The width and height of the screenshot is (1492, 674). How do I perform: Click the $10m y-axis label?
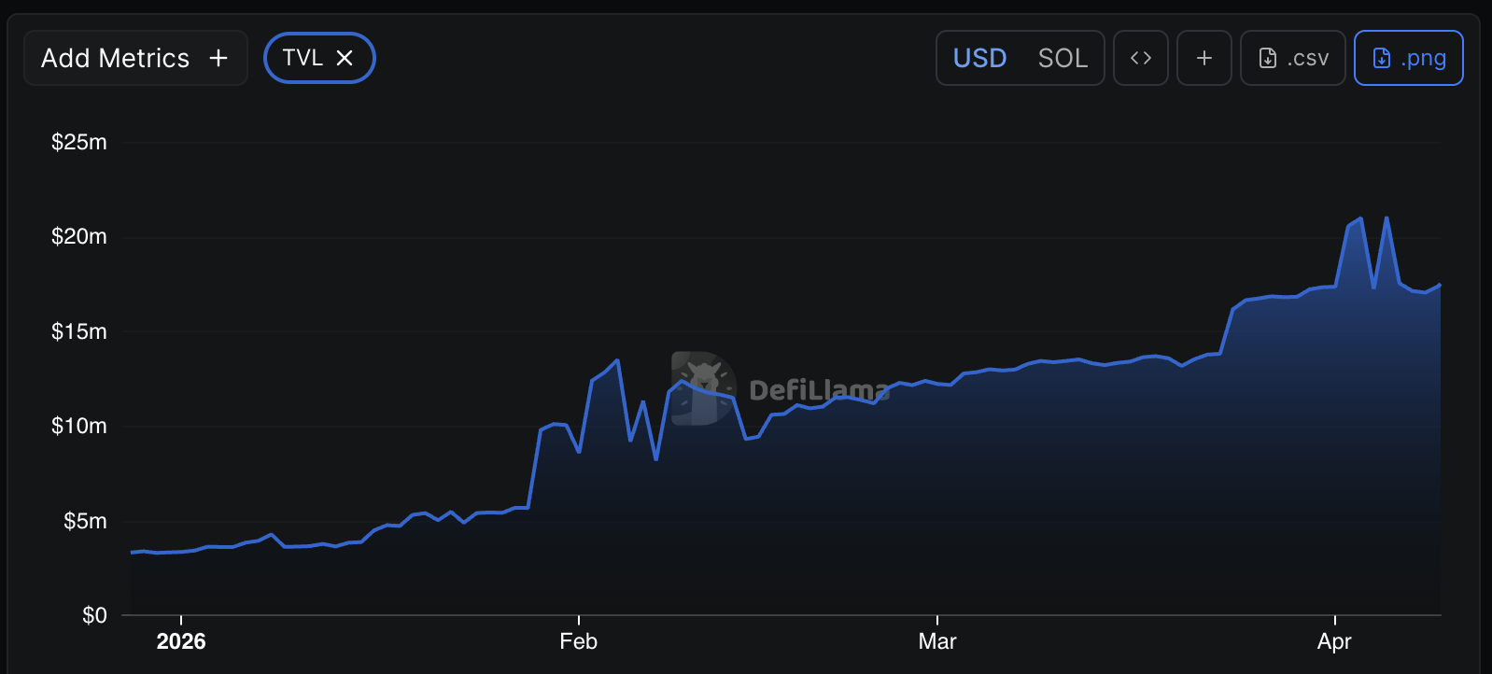[79, 426]
